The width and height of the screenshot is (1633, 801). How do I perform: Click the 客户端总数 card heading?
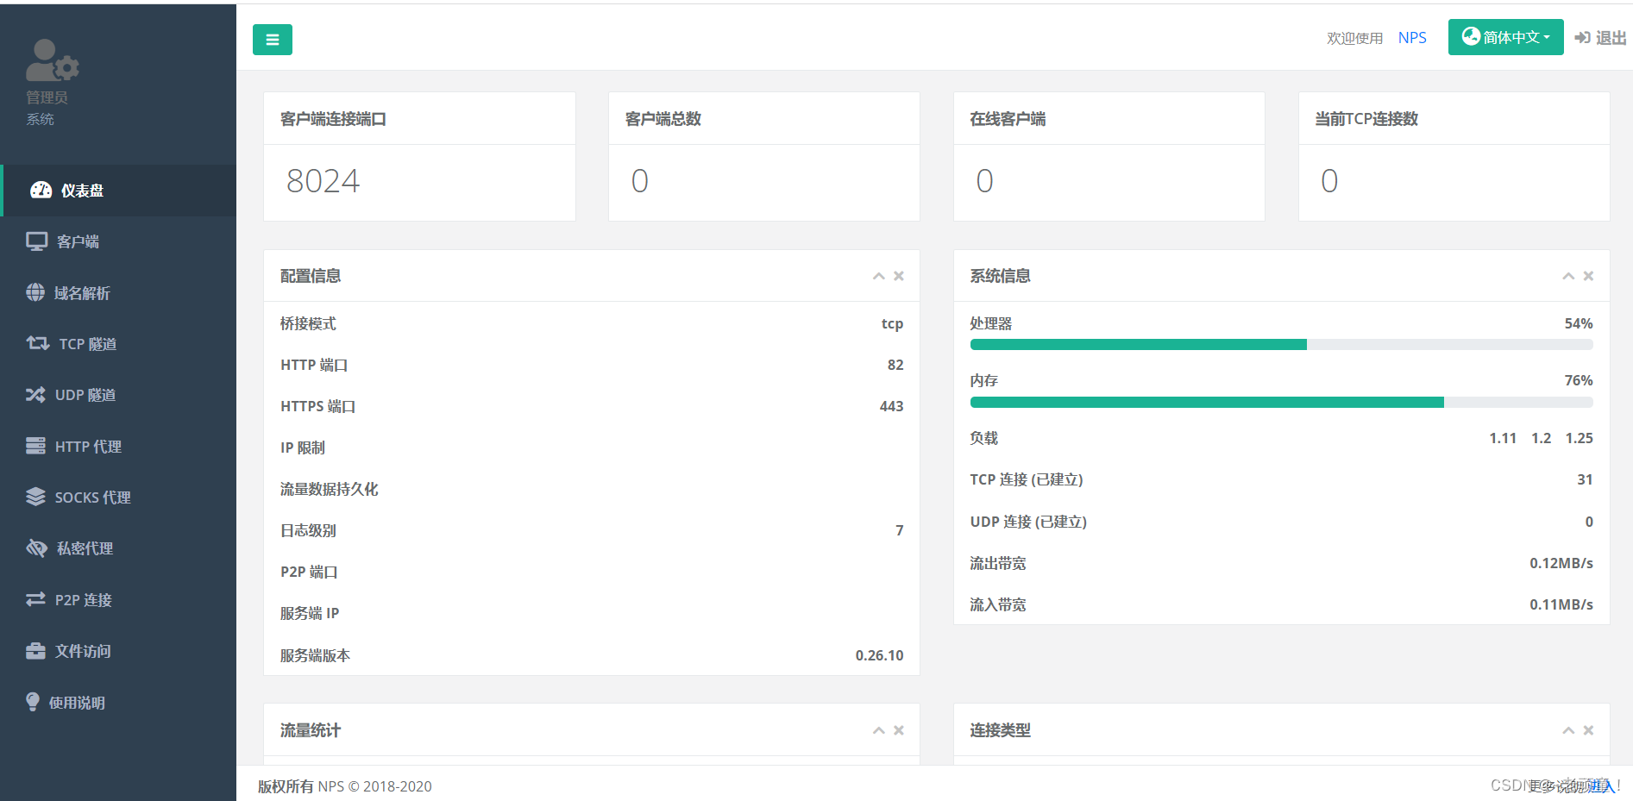pyautogui.click(x=663, y=119)
